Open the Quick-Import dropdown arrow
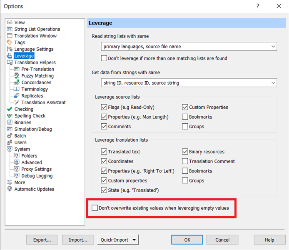Screen dimensions: 289x250 [x=134, y=240]
